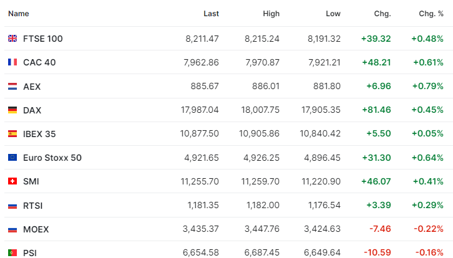Select DAX last value 17,987.04
Screen dimensions: 453x258
(200, 110)
